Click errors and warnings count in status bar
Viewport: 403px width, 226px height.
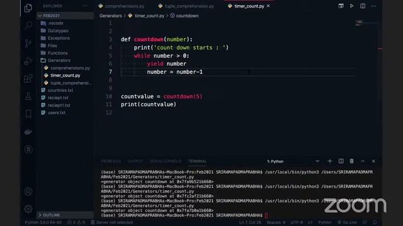tap(76, 222)
